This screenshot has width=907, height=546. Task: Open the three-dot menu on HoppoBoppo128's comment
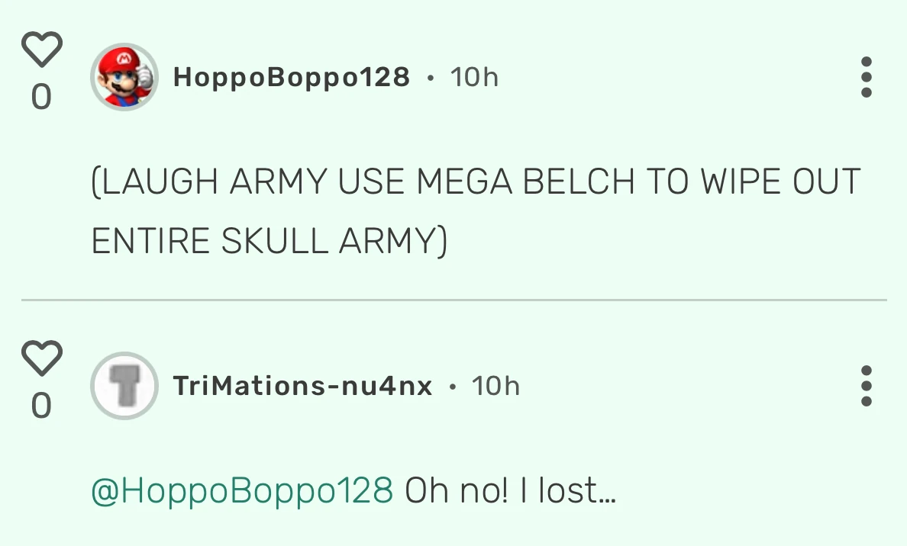pyautogui.click(x=866, y=77)
